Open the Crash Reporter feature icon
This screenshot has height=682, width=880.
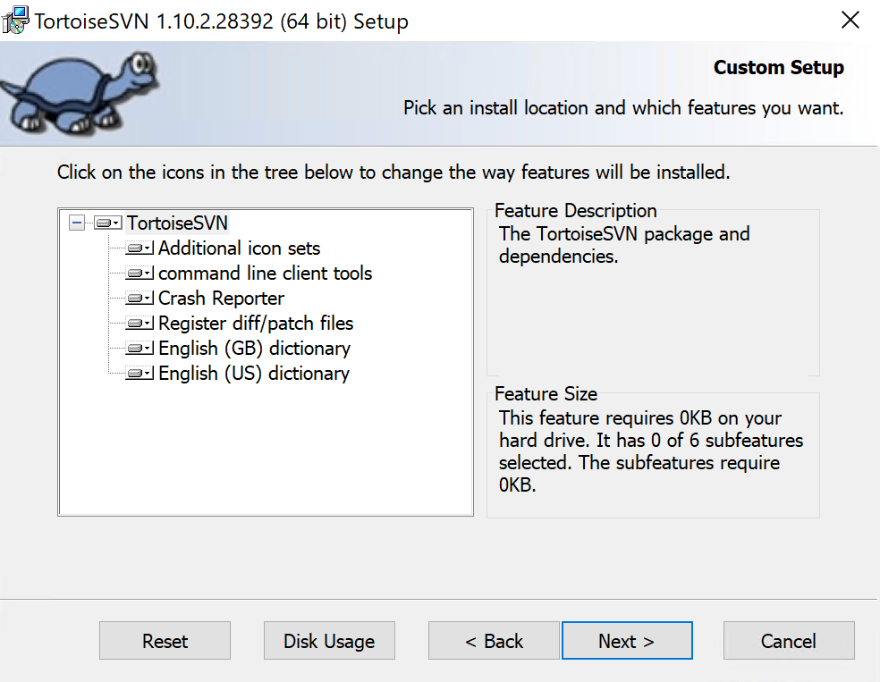point(140,299)
